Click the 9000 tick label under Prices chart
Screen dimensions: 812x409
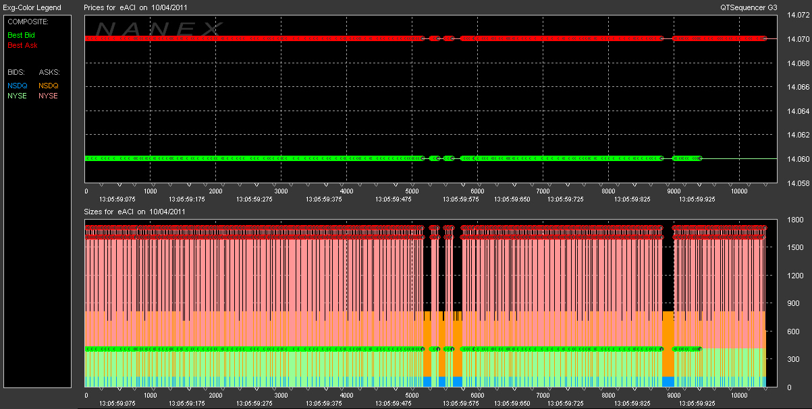[673, 191]
